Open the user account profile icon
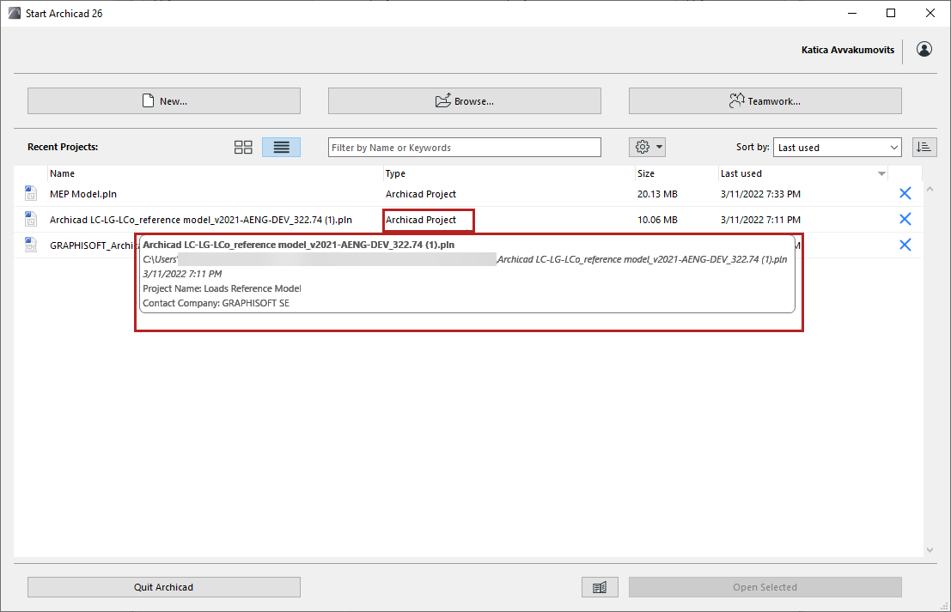Screen dimensions: 951x612 click(924, 49)
